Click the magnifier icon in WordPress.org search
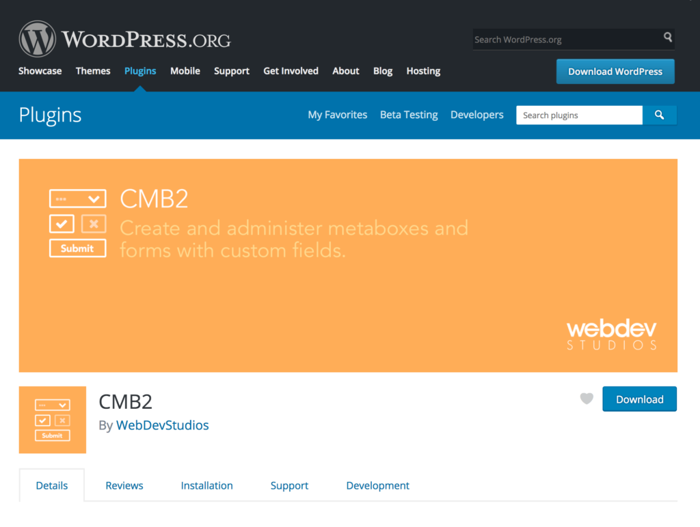Screen dimensions: 700x527 coord(667,38)
